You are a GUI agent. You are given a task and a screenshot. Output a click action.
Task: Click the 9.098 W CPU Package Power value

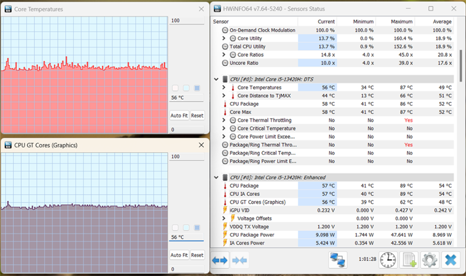coord(325,235)
